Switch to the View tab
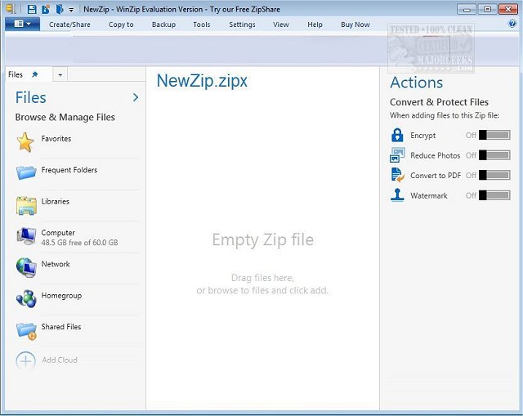 click(x=281, y=25)
